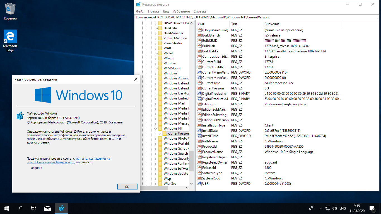Sort by the Имя column header
This screenshot has height=214, width=381.
coord(213,24)
